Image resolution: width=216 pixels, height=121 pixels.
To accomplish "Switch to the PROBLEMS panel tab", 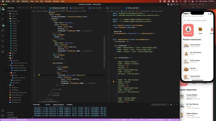I will (x=36, y=105).
